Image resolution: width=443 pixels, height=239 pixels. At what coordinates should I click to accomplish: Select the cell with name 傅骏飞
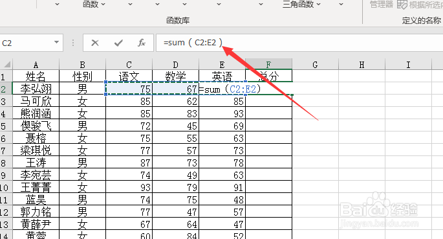click(x=36, y=126)
